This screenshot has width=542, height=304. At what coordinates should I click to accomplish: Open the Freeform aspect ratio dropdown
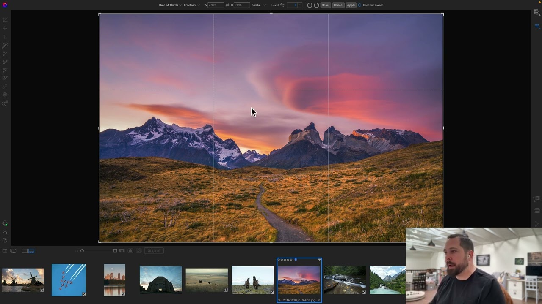192,5
